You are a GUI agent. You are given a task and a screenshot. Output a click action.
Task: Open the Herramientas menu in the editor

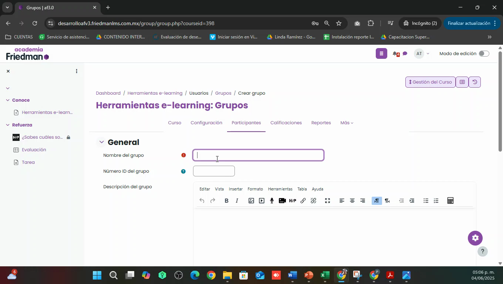point(280,189)
